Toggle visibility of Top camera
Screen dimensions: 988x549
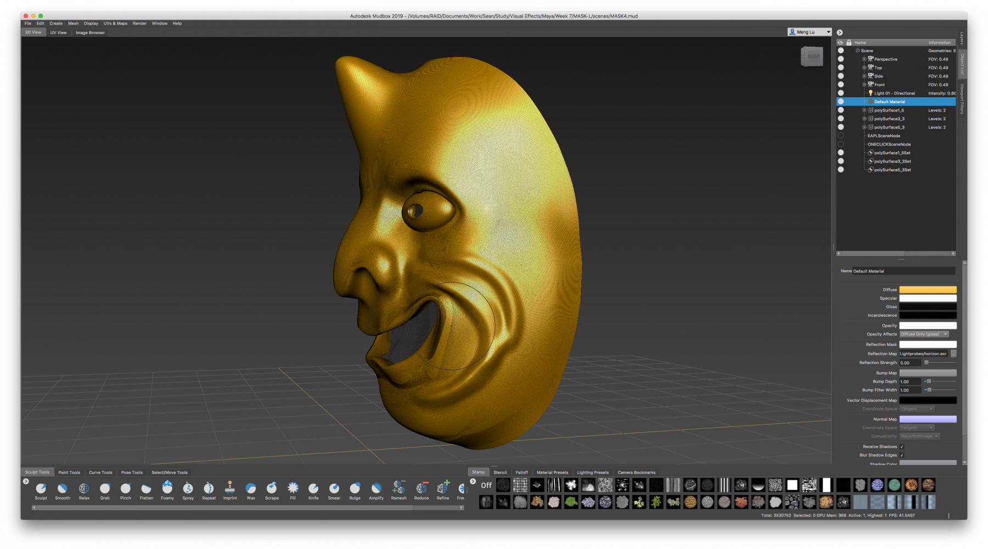pyautogui.click(x=840, y=68)
